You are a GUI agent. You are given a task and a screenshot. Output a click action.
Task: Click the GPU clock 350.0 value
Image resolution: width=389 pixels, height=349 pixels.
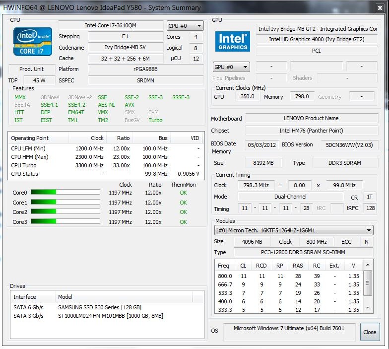[x=247, y=96]
